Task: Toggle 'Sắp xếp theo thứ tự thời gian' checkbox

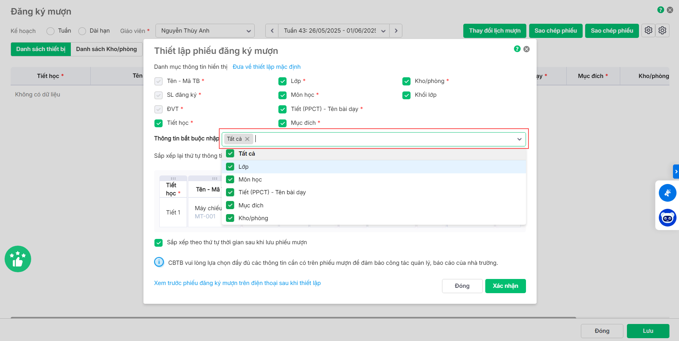Action: click(158, 243)
